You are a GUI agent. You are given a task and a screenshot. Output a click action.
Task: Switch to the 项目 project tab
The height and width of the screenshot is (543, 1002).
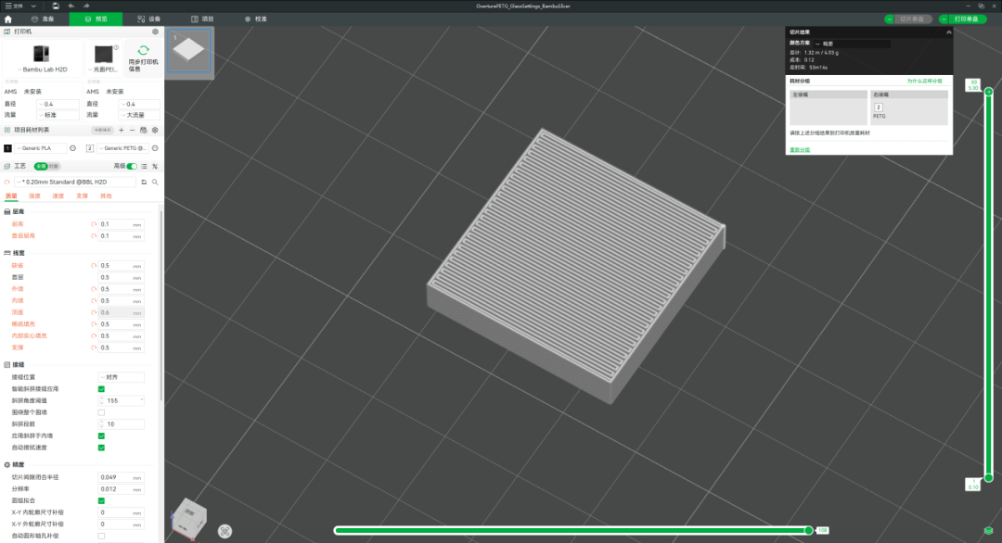click(202, 19)
